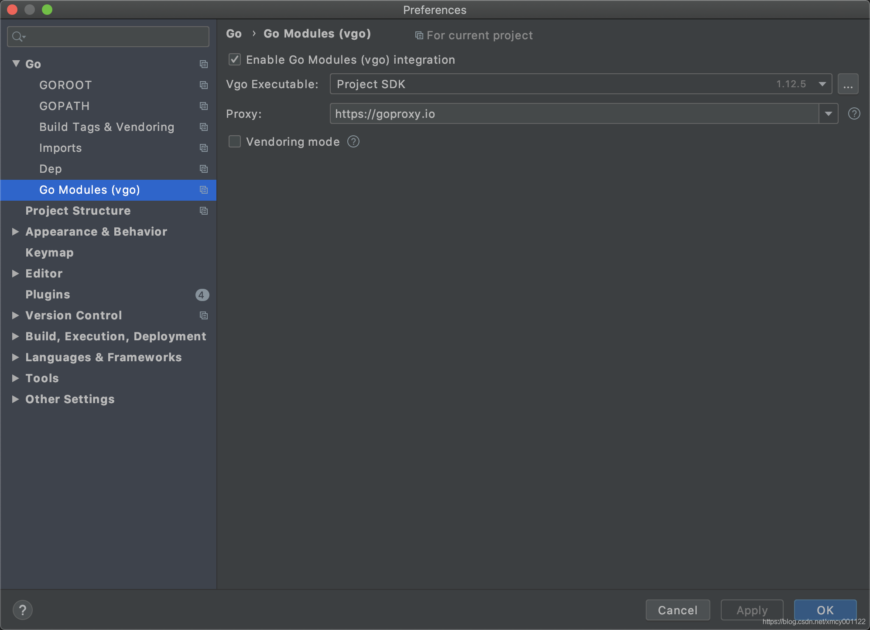The height and width of the screenshot is (630, 870).
Task: Enable the Vendoring mode checkbox
Action: click(x=235, y=142)
